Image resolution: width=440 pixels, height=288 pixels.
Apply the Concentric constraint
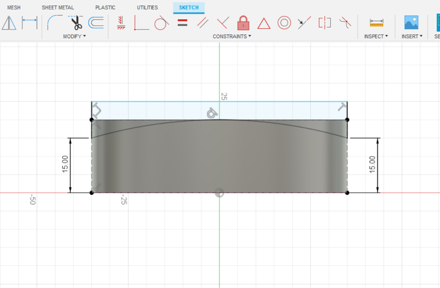(x=284, y=23)
